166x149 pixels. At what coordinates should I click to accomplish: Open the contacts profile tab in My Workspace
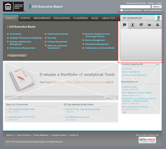point(133,25)
